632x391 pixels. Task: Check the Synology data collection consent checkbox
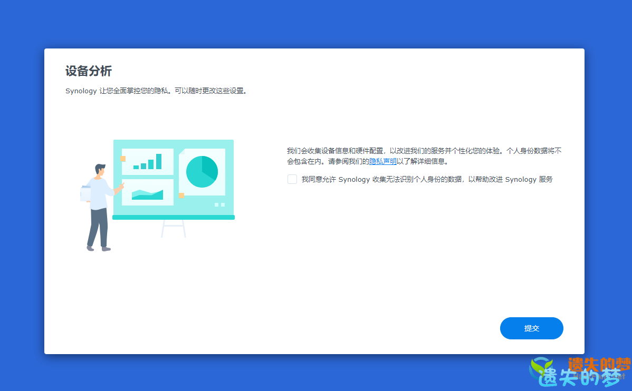point(292,179)
